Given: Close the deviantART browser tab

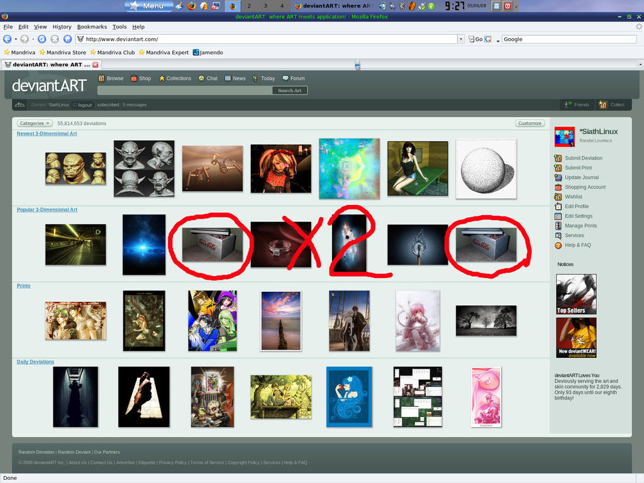Looking at the screenshot, I should click(x=96, y=65).
